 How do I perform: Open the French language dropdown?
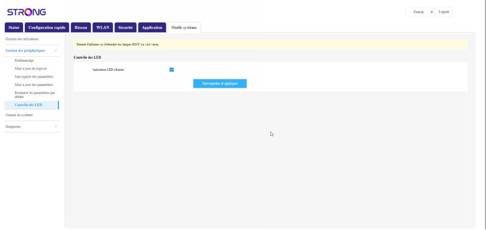(420, 12)
